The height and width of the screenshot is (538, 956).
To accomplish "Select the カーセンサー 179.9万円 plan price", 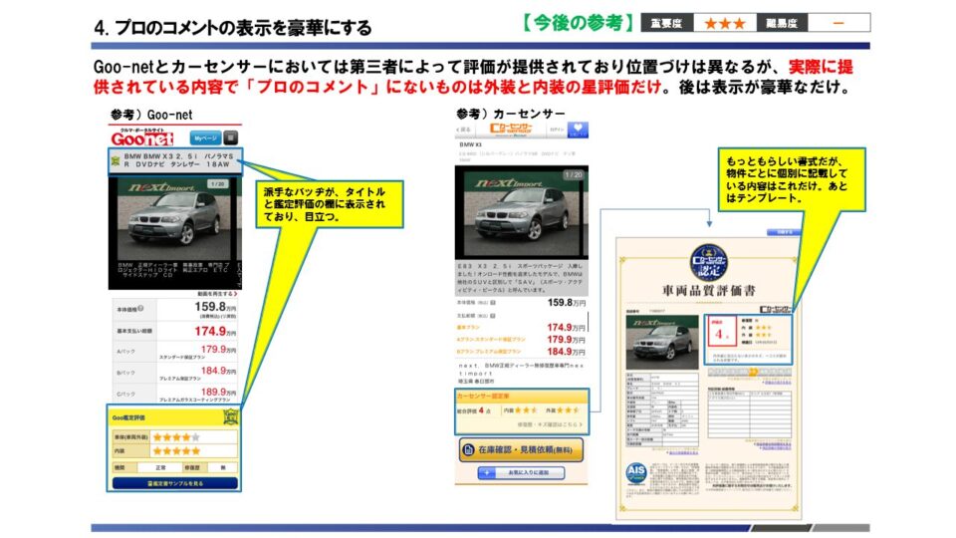I will [567, 339].
